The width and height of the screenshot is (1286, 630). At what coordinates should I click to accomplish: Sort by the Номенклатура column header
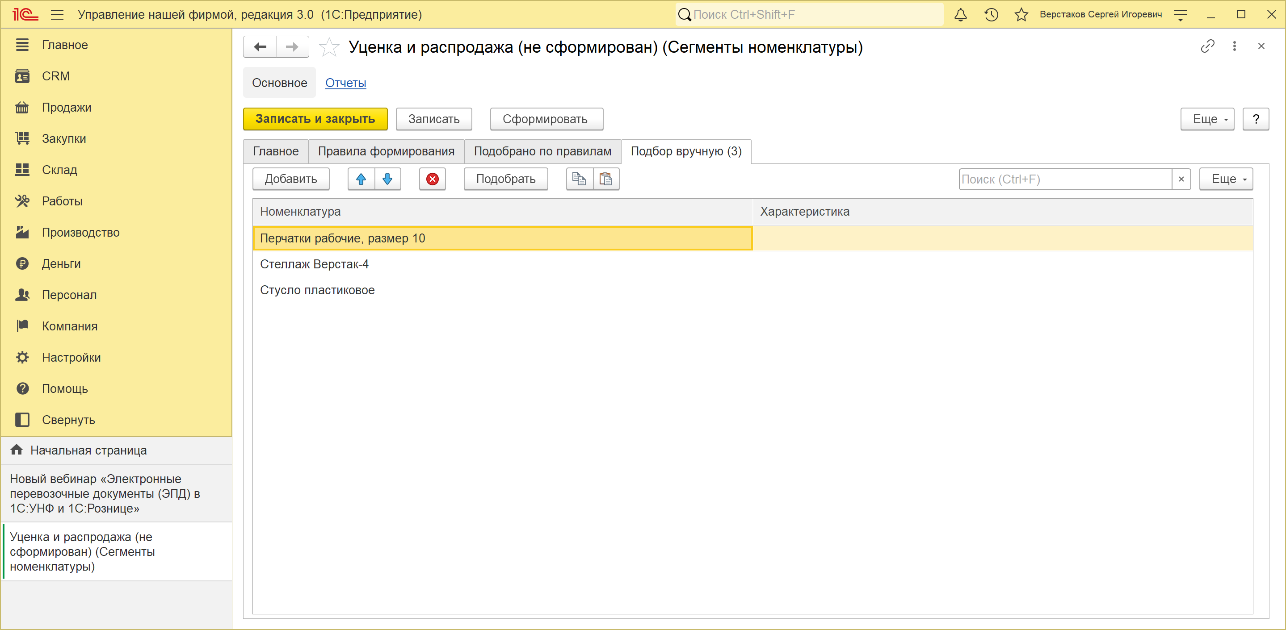(503, 212)
